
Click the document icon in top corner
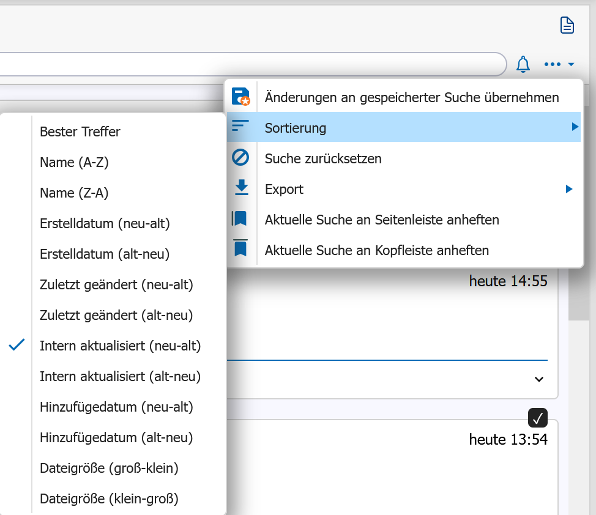tap(567, 26)
